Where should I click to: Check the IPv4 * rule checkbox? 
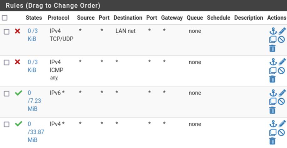click(7, 124)
